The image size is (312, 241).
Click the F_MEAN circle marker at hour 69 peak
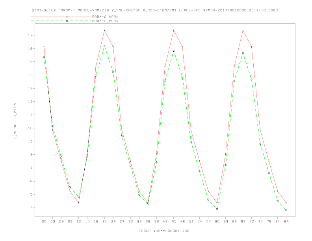[x=243, y=53]
